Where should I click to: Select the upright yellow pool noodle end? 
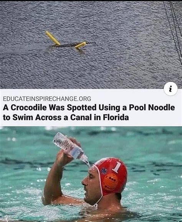click(x=53, y=38)
